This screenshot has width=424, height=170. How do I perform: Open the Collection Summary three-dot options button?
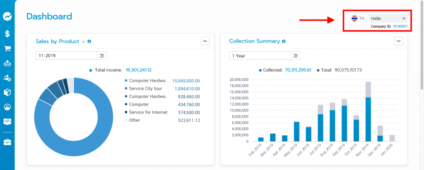399,41
